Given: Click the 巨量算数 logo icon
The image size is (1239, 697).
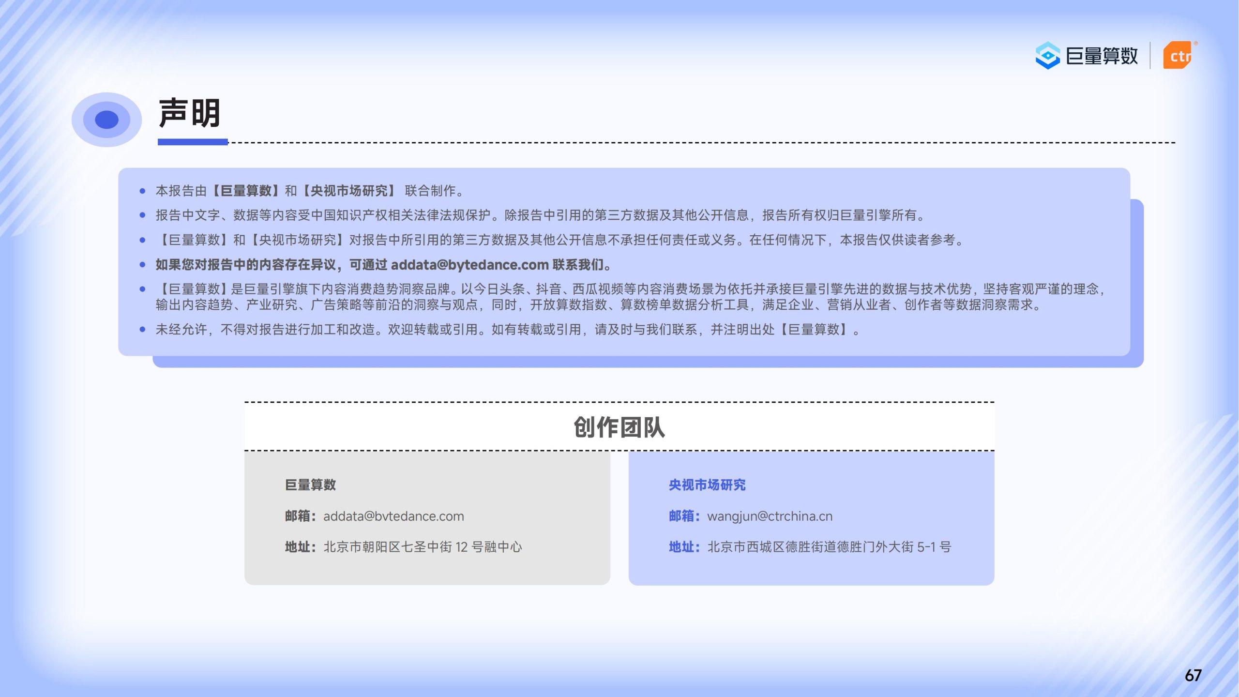Looking at the screenshot, I should coord(1047,56).
